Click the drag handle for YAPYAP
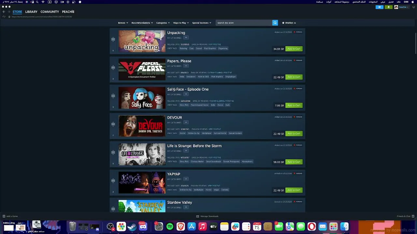Screen dimensions: 417x234 coord(113,181)
